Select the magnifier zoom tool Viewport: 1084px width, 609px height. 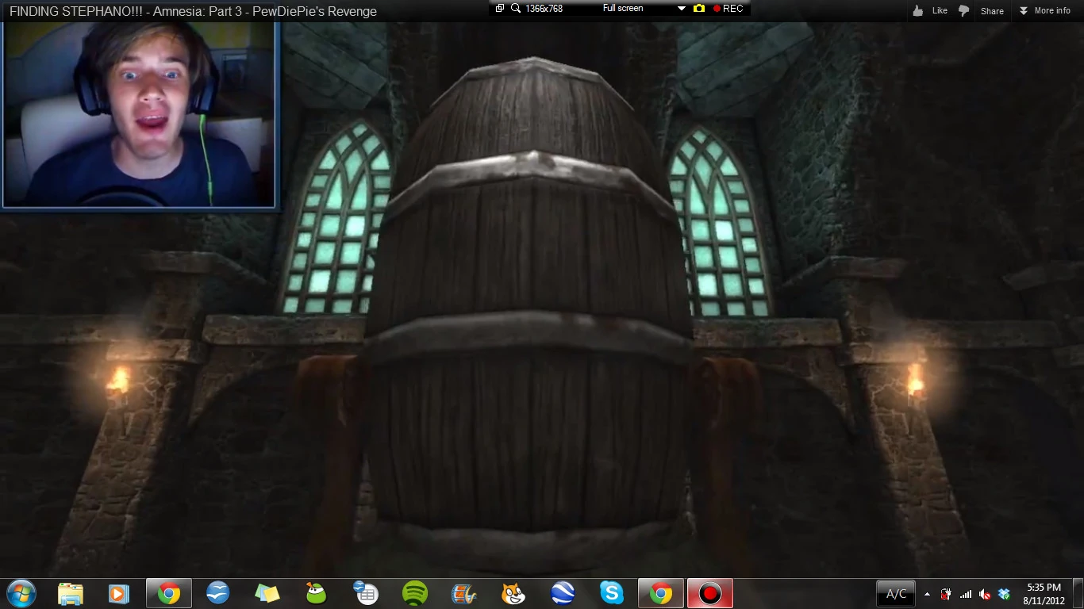coord(517,8)
